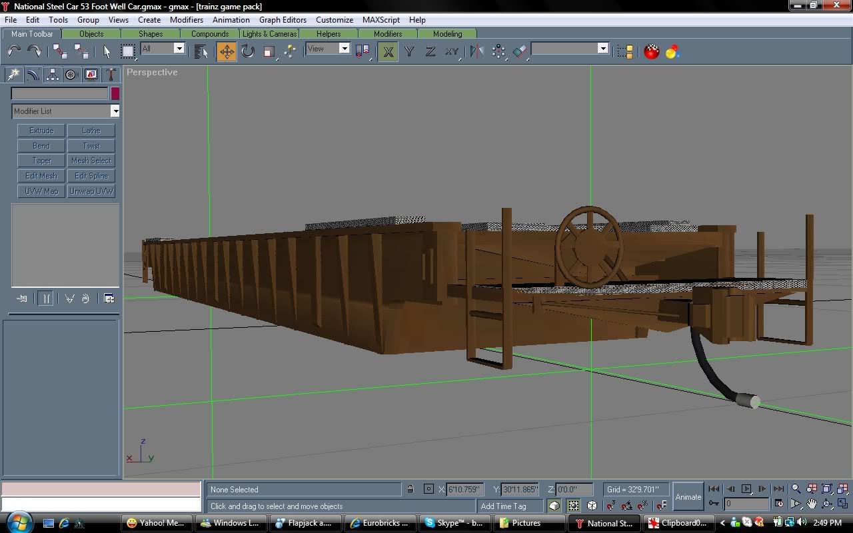Activate the Select and Scale tool
Image resolution: width=853 pixels, height=533 pixels.
269,51
